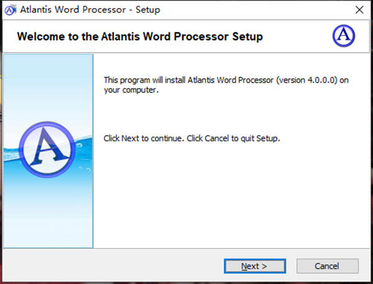Close the setup window with the X
The height and width of the screenshot is (284, 373).
tap(359, 10)
